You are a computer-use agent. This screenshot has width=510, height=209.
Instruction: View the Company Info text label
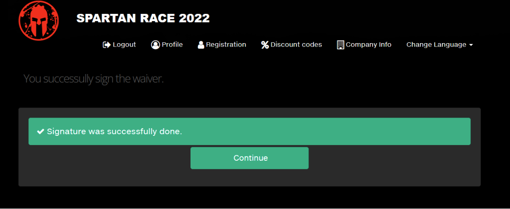368,44
